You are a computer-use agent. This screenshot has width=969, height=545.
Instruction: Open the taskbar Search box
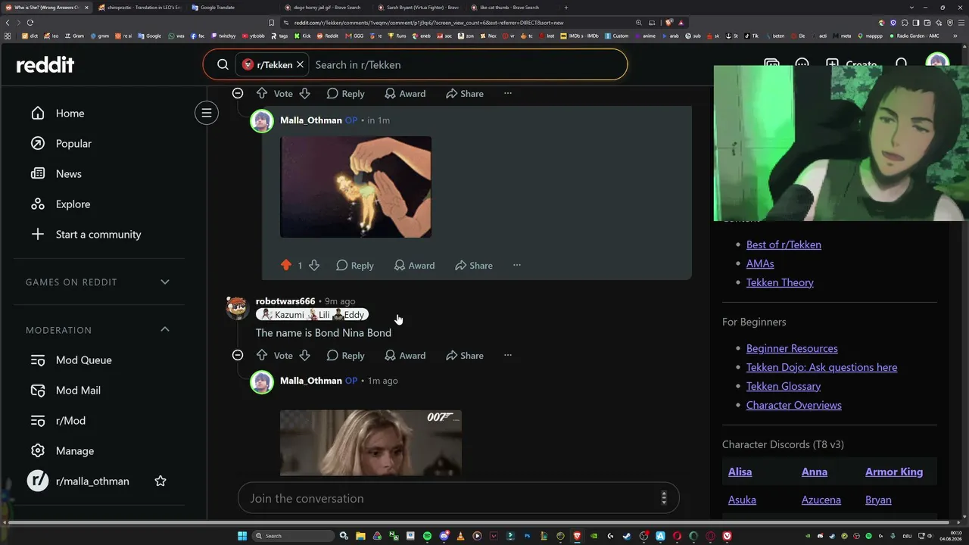pos(293,536)
